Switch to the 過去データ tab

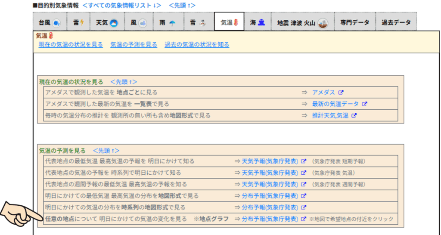[396, 22]
